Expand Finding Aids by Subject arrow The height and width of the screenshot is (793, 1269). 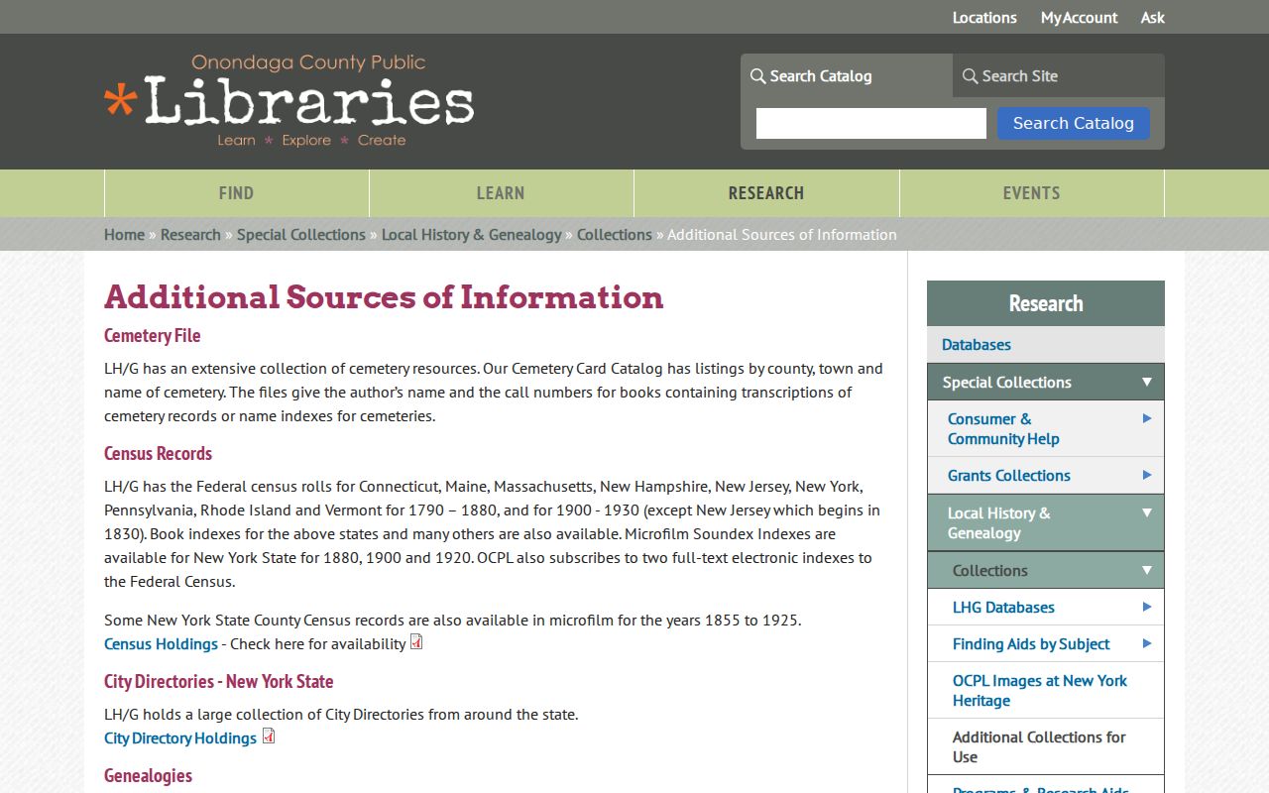pyautogui.click(x=1146, y=643)
